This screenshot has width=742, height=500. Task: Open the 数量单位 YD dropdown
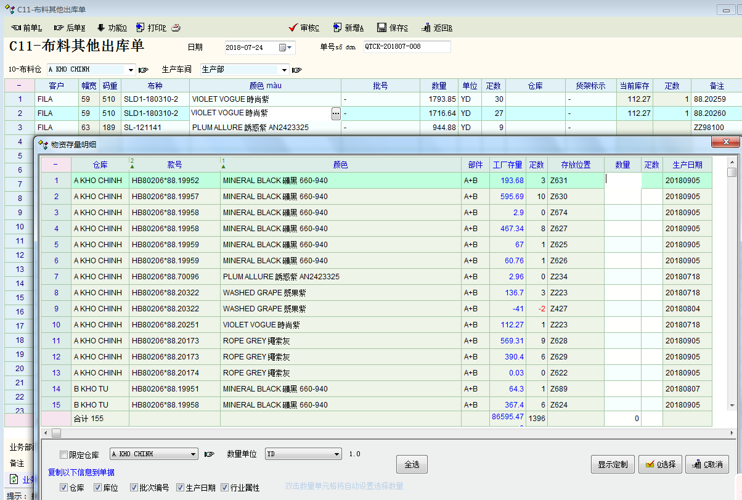(x=336, y=454)
